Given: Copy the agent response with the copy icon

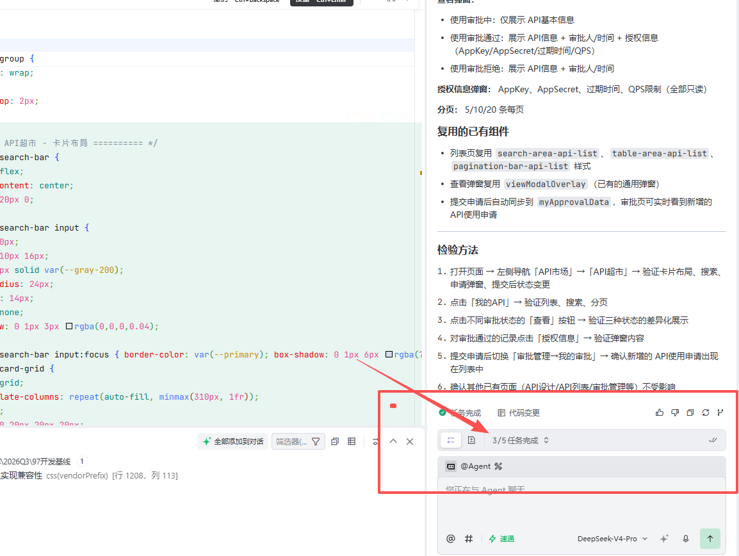Looking at the screenshot, I should coord(690,413).
